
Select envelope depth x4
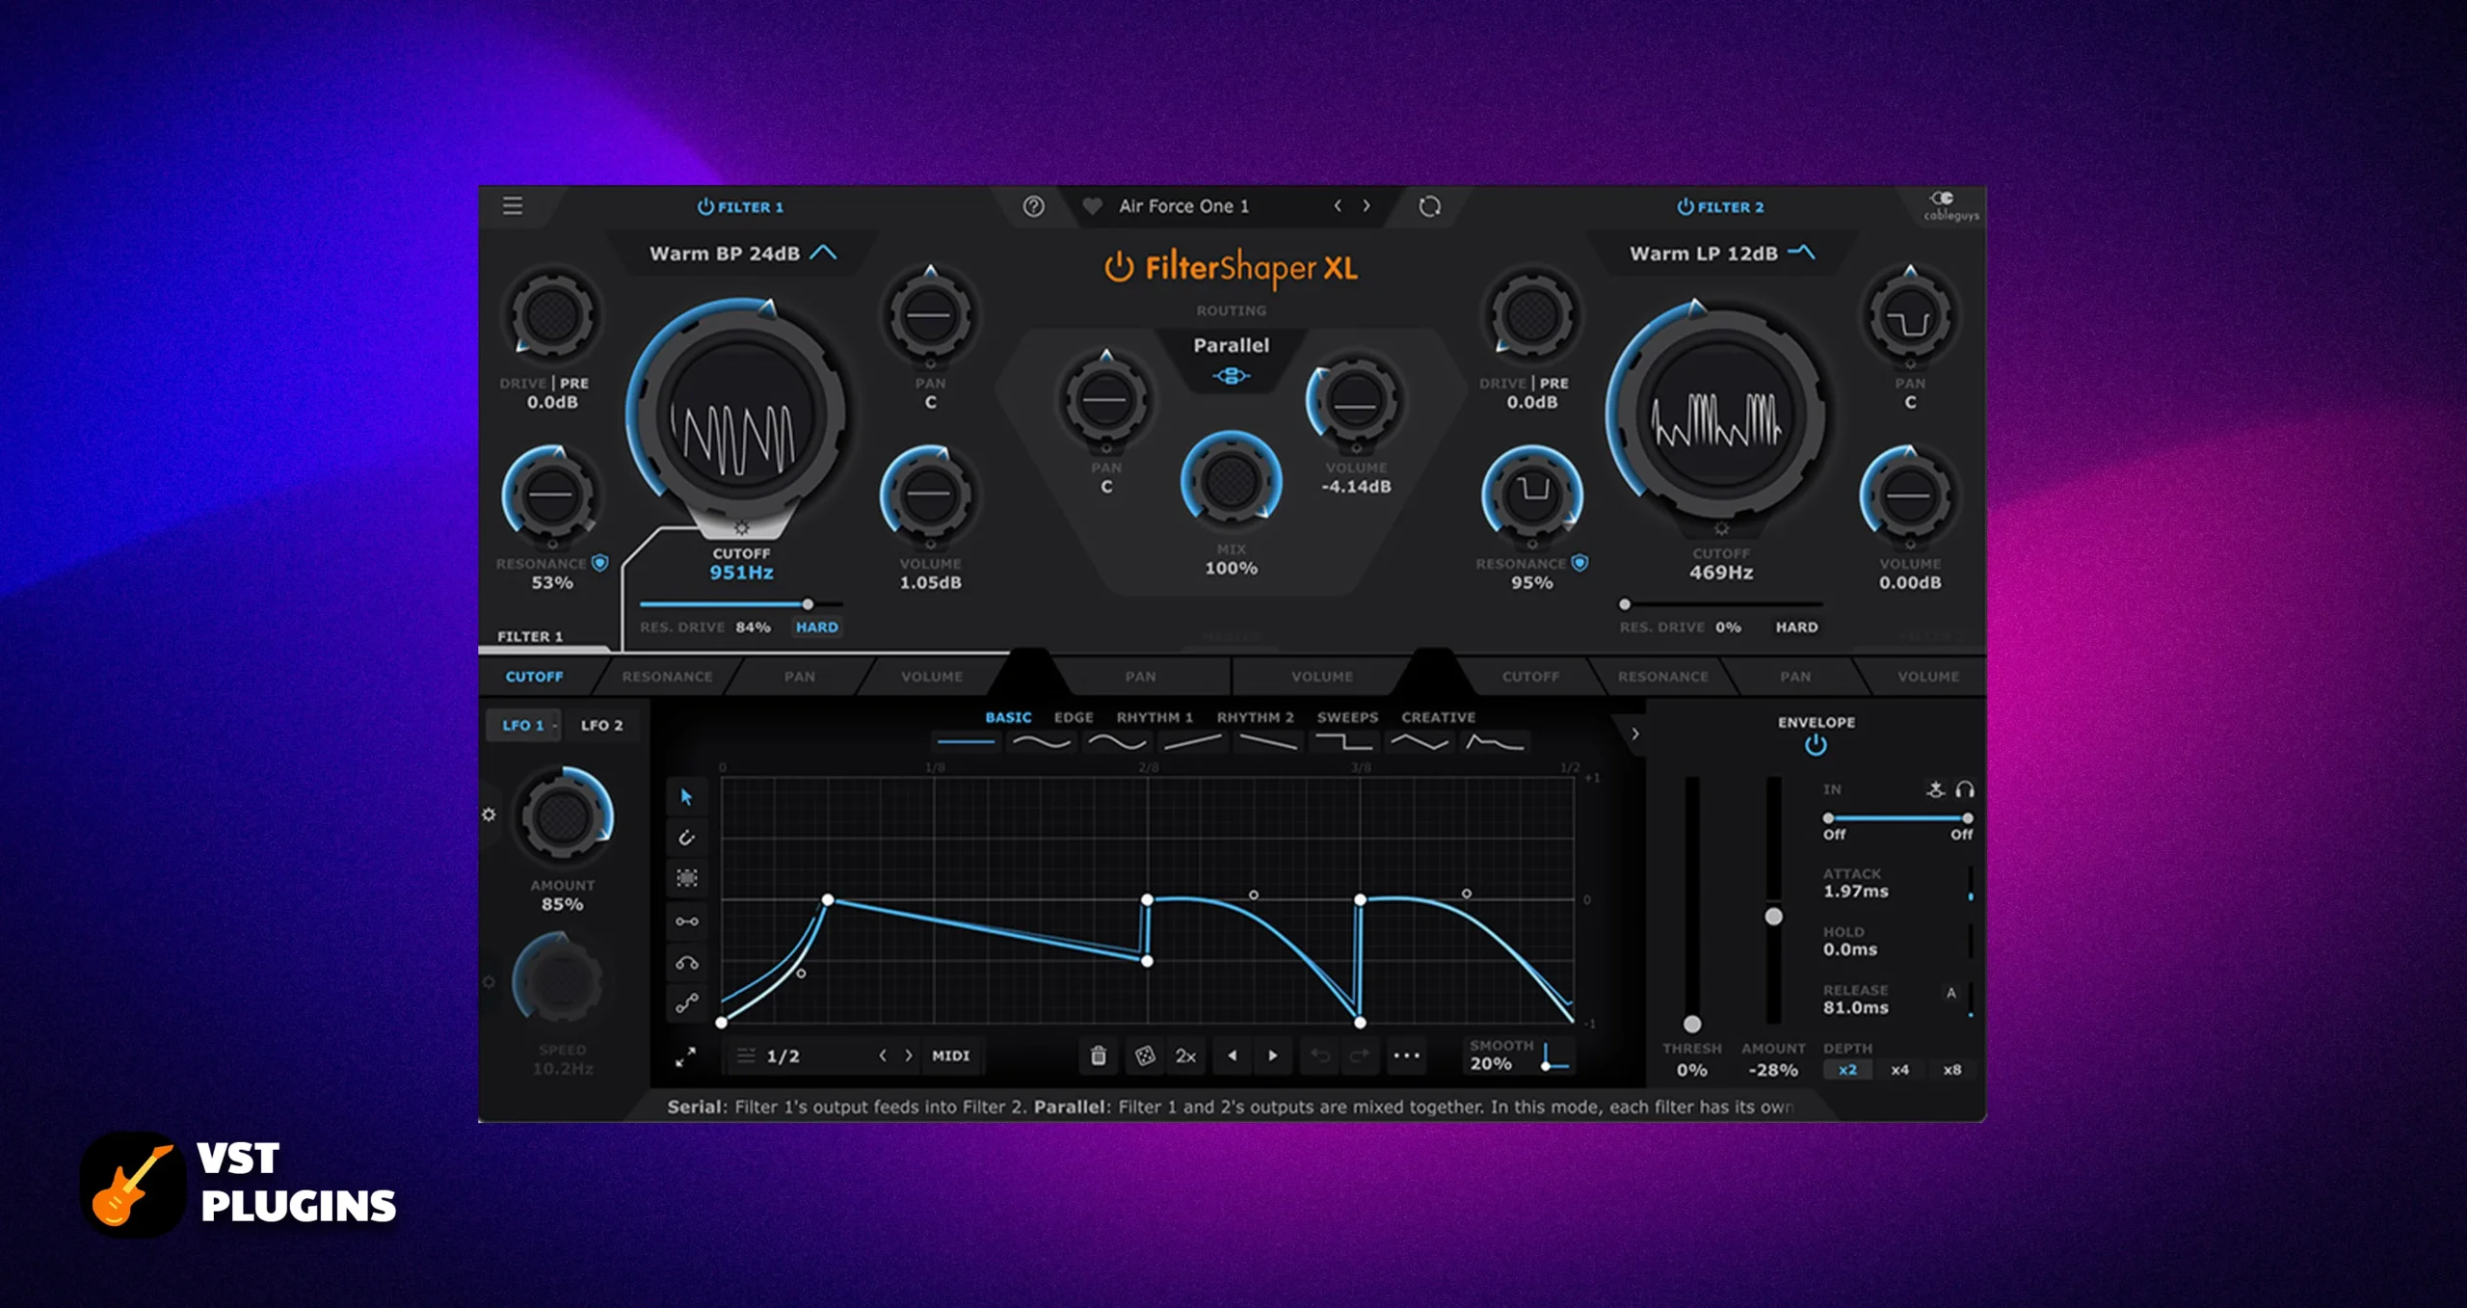(x=1899, y=1070)
